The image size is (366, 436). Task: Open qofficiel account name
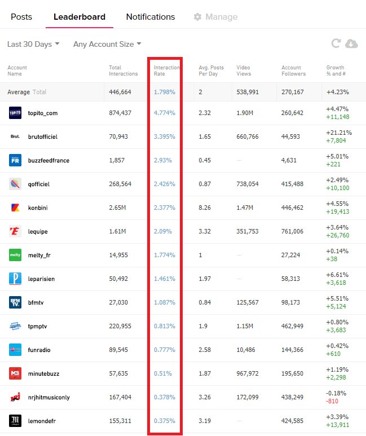tap(39, 184)
